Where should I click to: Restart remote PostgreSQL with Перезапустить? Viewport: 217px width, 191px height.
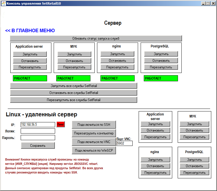[x=194, y=173]
